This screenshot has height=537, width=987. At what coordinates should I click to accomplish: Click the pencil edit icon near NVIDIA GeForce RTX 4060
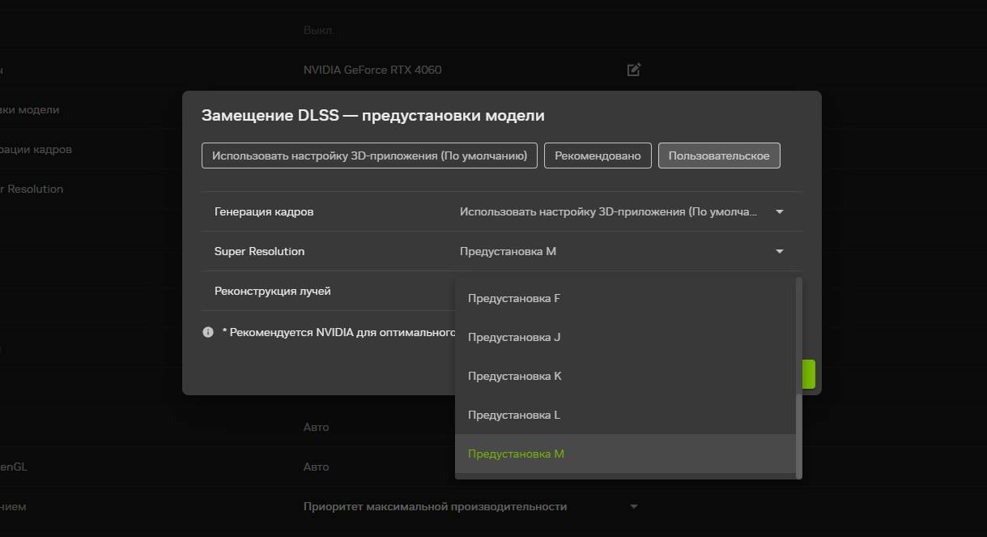(633, 70)
